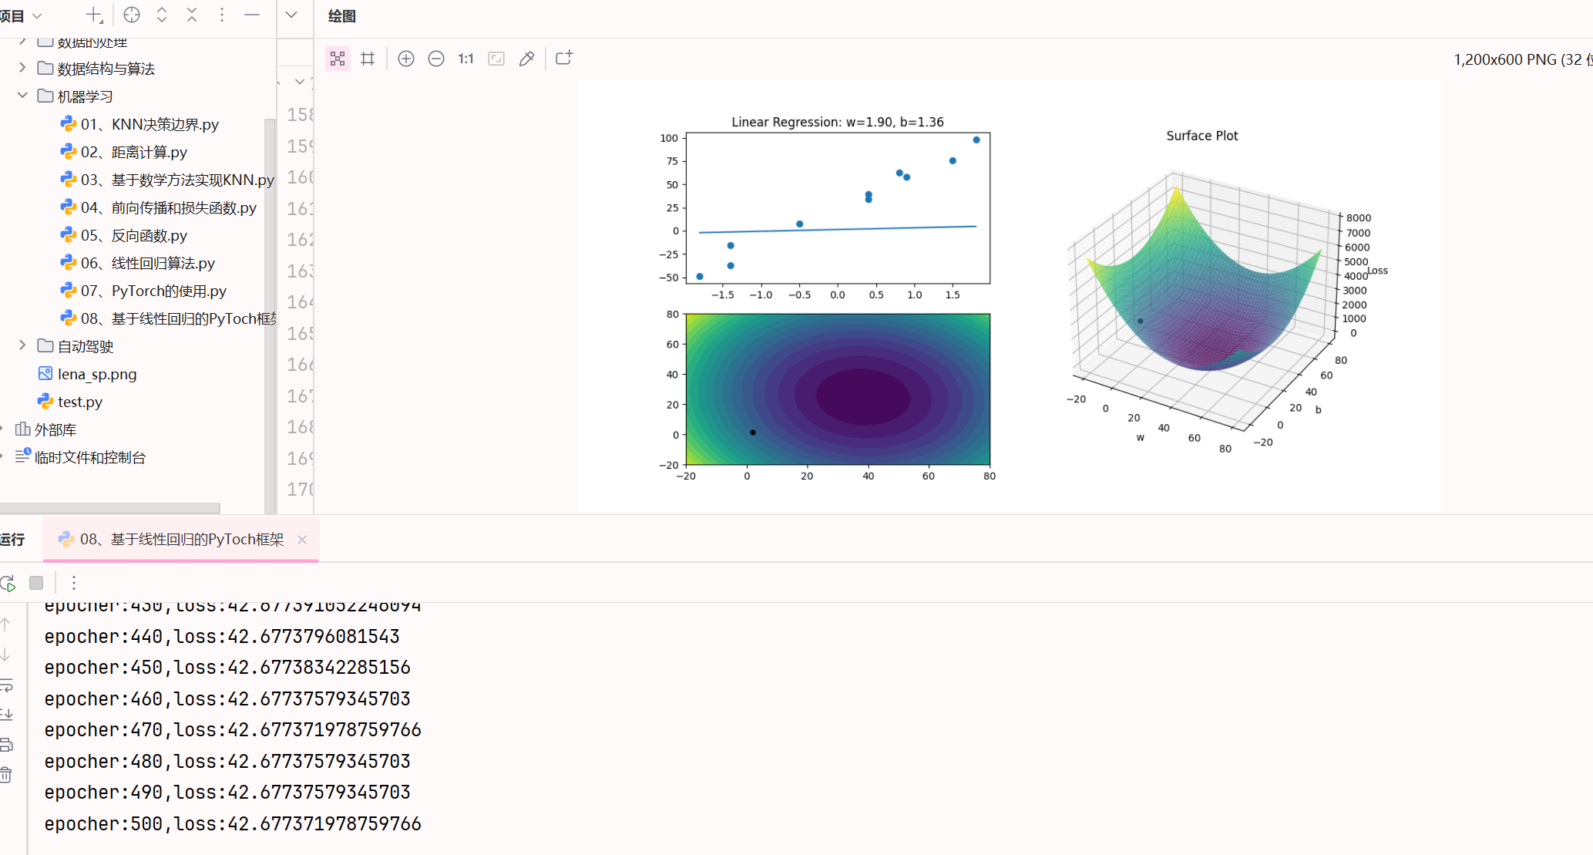Screen dimensions: 1593x855
Task: Select the 08、基于线性回归的PyToch框架 run tab
Action: 181,540
